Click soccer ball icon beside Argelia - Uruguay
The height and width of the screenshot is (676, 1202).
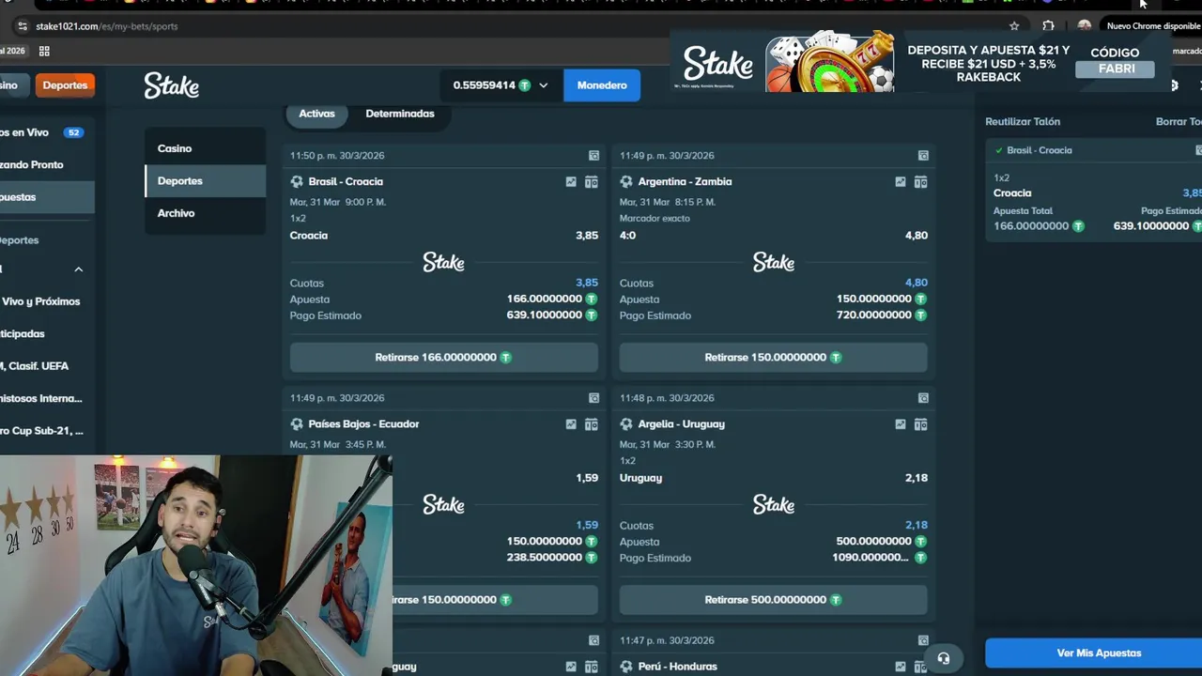pos(626,424)
